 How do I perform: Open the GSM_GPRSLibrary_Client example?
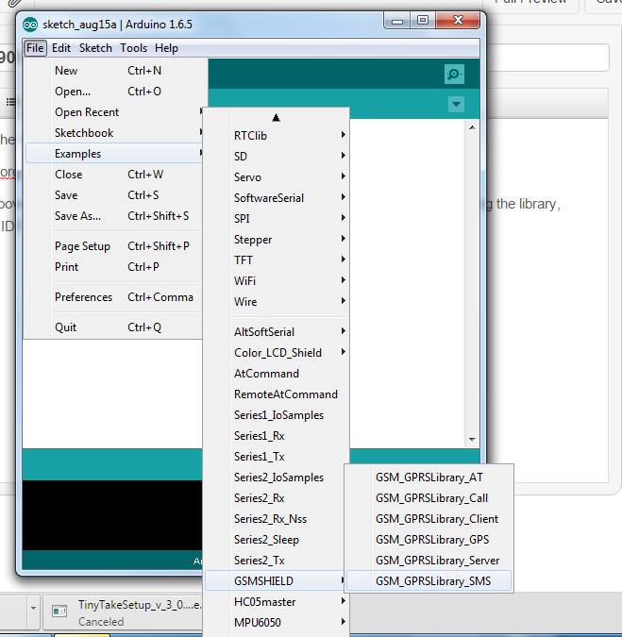tap(429, 519)
